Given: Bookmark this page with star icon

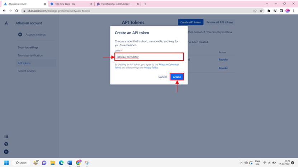Looking at the screenshot, I should click(261, 11).
